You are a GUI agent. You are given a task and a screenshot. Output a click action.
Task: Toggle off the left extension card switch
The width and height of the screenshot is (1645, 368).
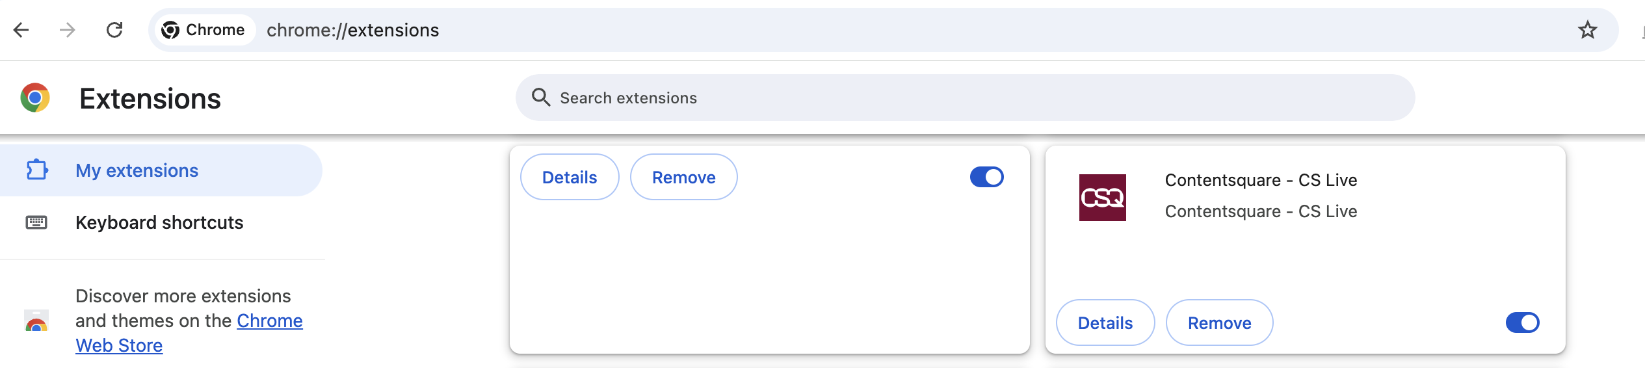pos(986,177)
